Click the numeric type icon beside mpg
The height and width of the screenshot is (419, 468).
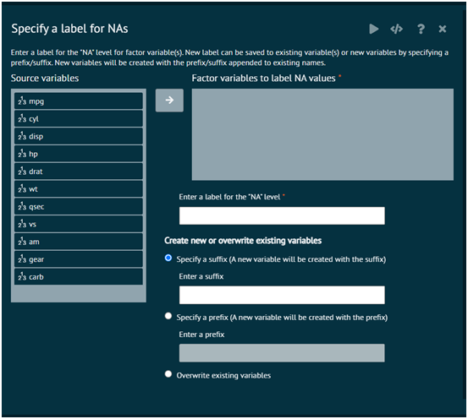(x=22, y=101)
